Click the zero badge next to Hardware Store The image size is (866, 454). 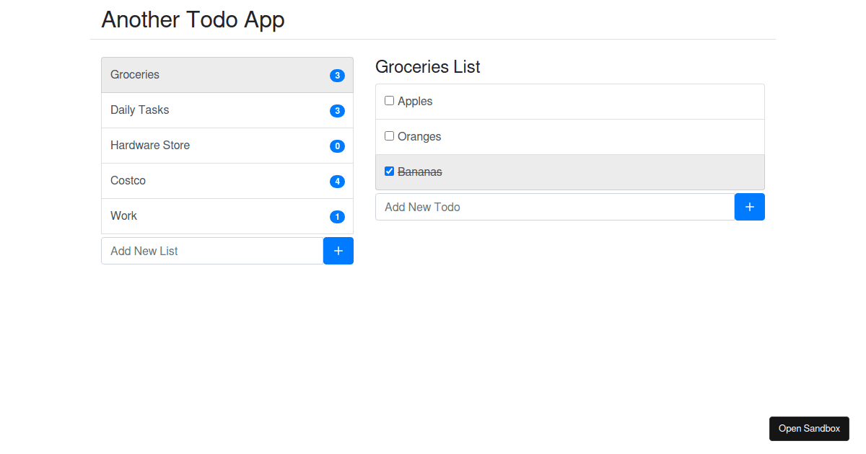[x=337, y=146]
